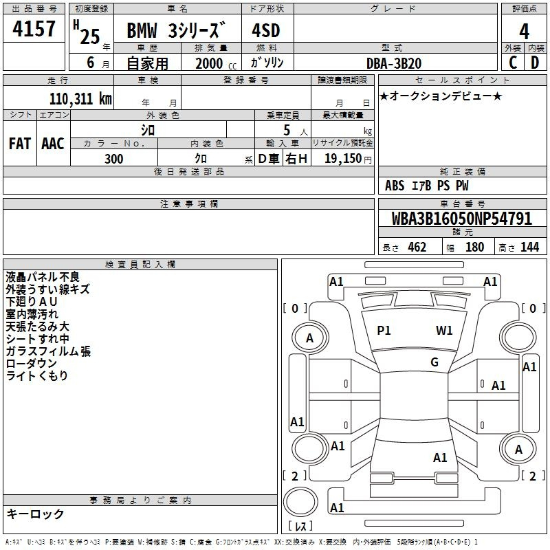
Task: Select the G windshield damage mark
Action: [x=434, y=362]
